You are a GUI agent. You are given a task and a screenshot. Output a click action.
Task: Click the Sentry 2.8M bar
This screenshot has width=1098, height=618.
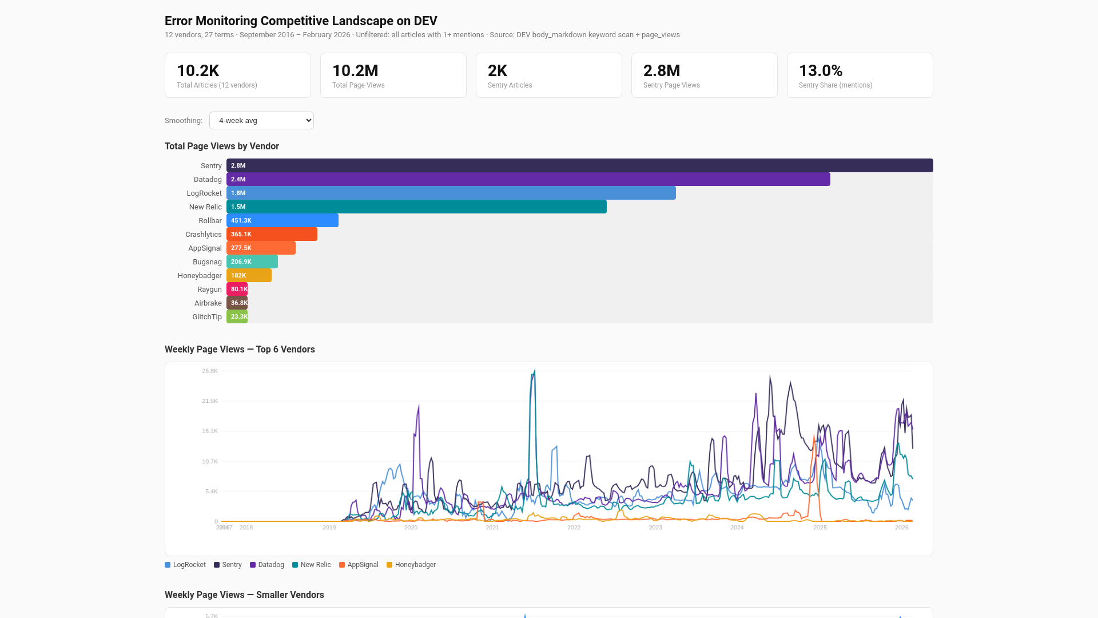(579, 165)
